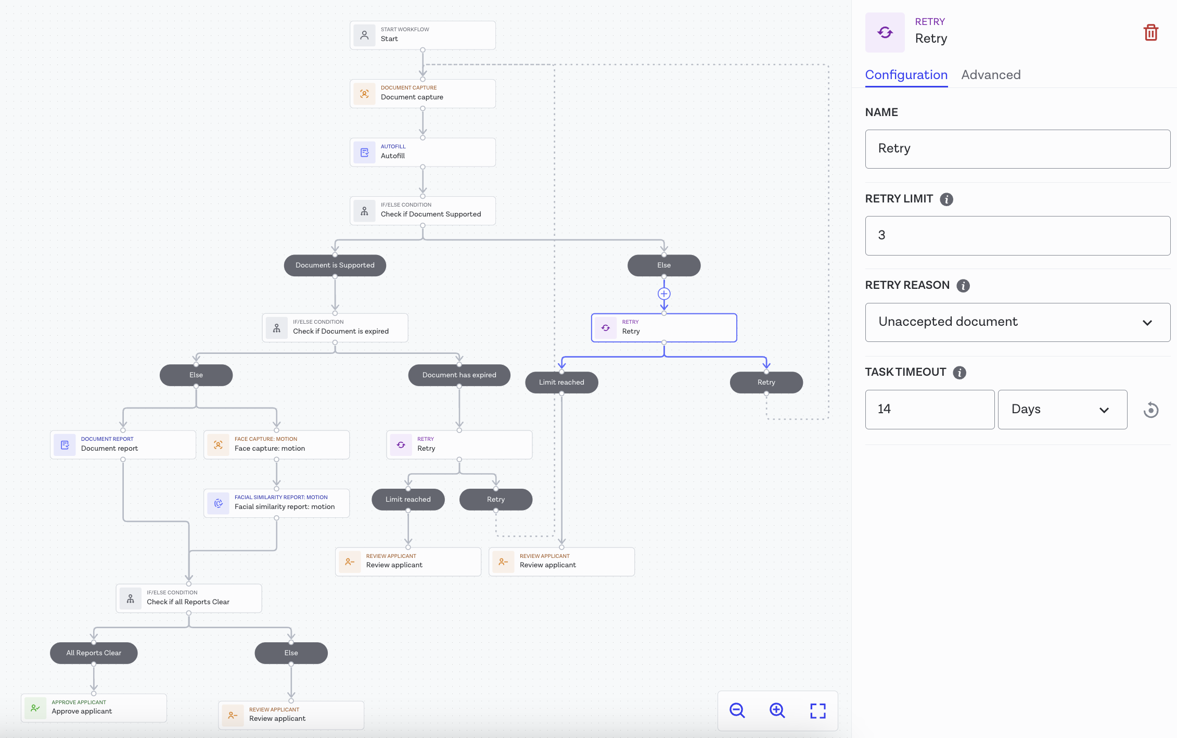The height and width of the screenshot is (738, 1177).
Task: Switch to the Advanced tab
Action: (991, 75)
